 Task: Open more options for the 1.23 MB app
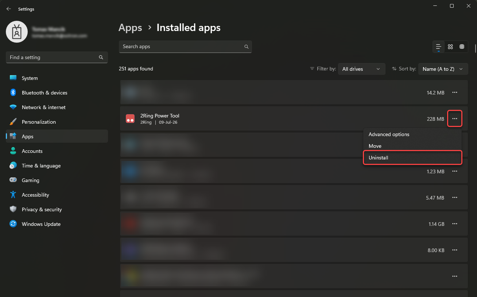tap(455, 171)
